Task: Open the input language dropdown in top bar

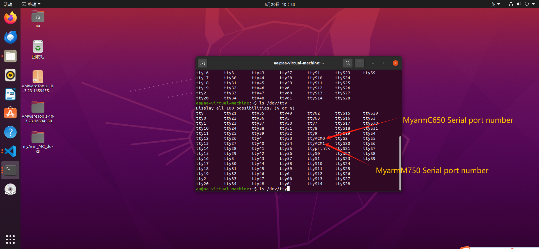Action: [495, 4]
